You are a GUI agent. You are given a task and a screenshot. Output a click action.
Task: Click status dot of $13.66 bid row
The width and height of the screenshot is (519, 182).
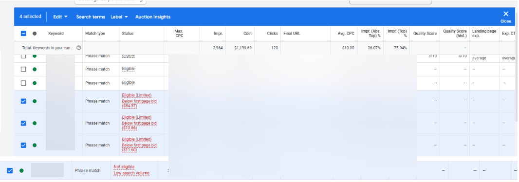[x=35, y=123]
